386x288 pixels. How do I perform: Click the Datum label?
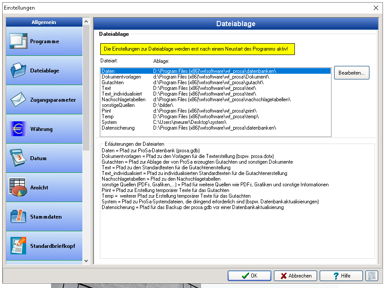[38, 158]
